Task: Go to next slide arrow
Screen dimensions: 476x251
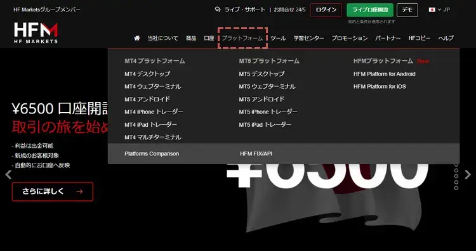Action: click(468, 174)
